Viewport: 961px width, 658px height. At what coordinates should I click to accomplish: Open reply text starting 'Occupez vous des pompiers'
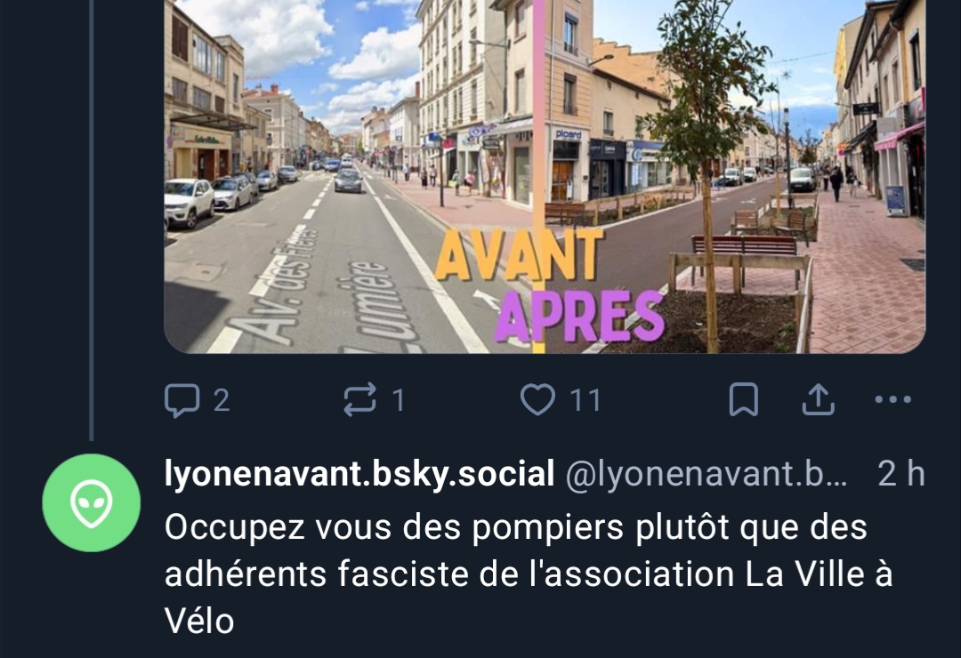tap(529, 574)
